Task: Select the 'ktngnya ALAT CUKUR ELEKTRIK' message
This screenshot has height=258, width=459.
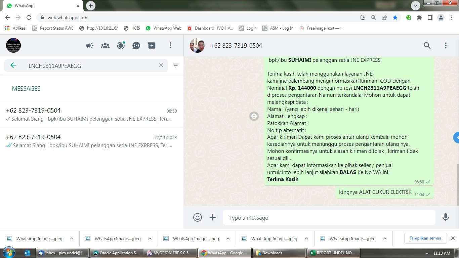Action: [385, 193]
